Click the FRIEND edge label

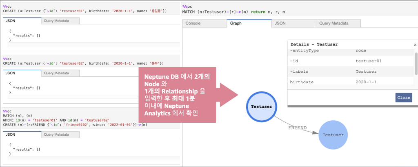point(297,128)
